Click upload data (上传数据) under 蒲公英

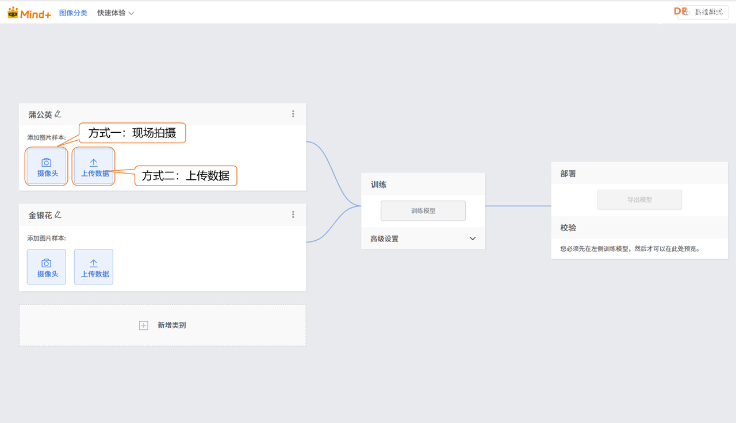point(94,167)
